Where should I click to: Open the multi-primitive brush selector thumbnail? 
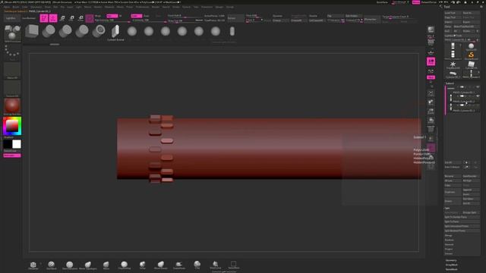click(12, 33)
